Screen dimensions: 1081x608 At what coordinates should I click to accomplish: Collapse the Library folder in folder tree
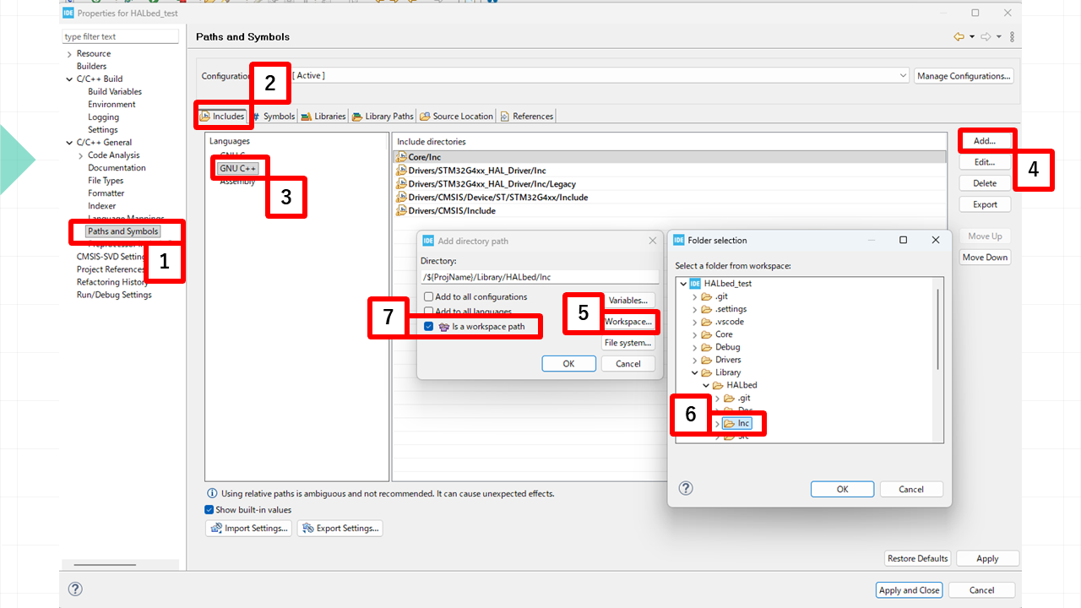695,372
